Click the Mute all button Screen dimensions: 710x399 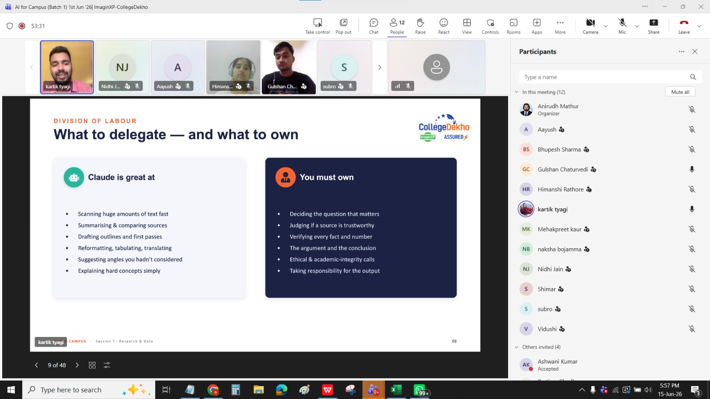click(680, 92)
